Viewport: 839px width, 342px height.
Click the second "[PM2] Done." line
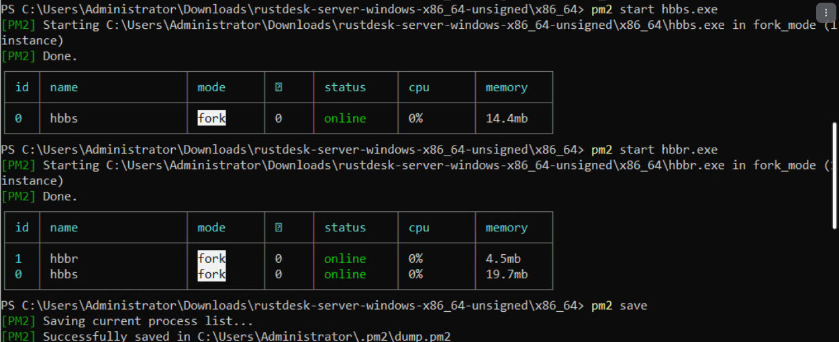[40, 196]
